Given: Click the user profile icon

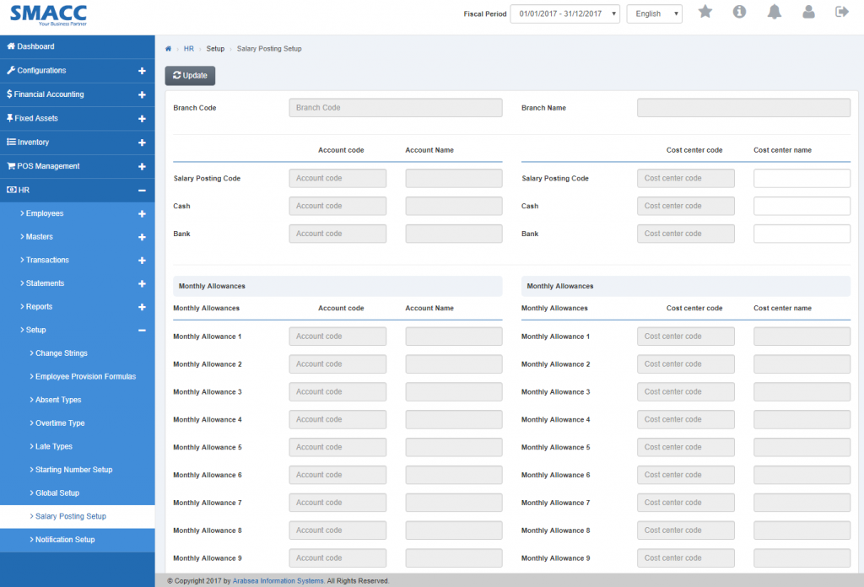Looking at the screenshot, I should (807, 13).
